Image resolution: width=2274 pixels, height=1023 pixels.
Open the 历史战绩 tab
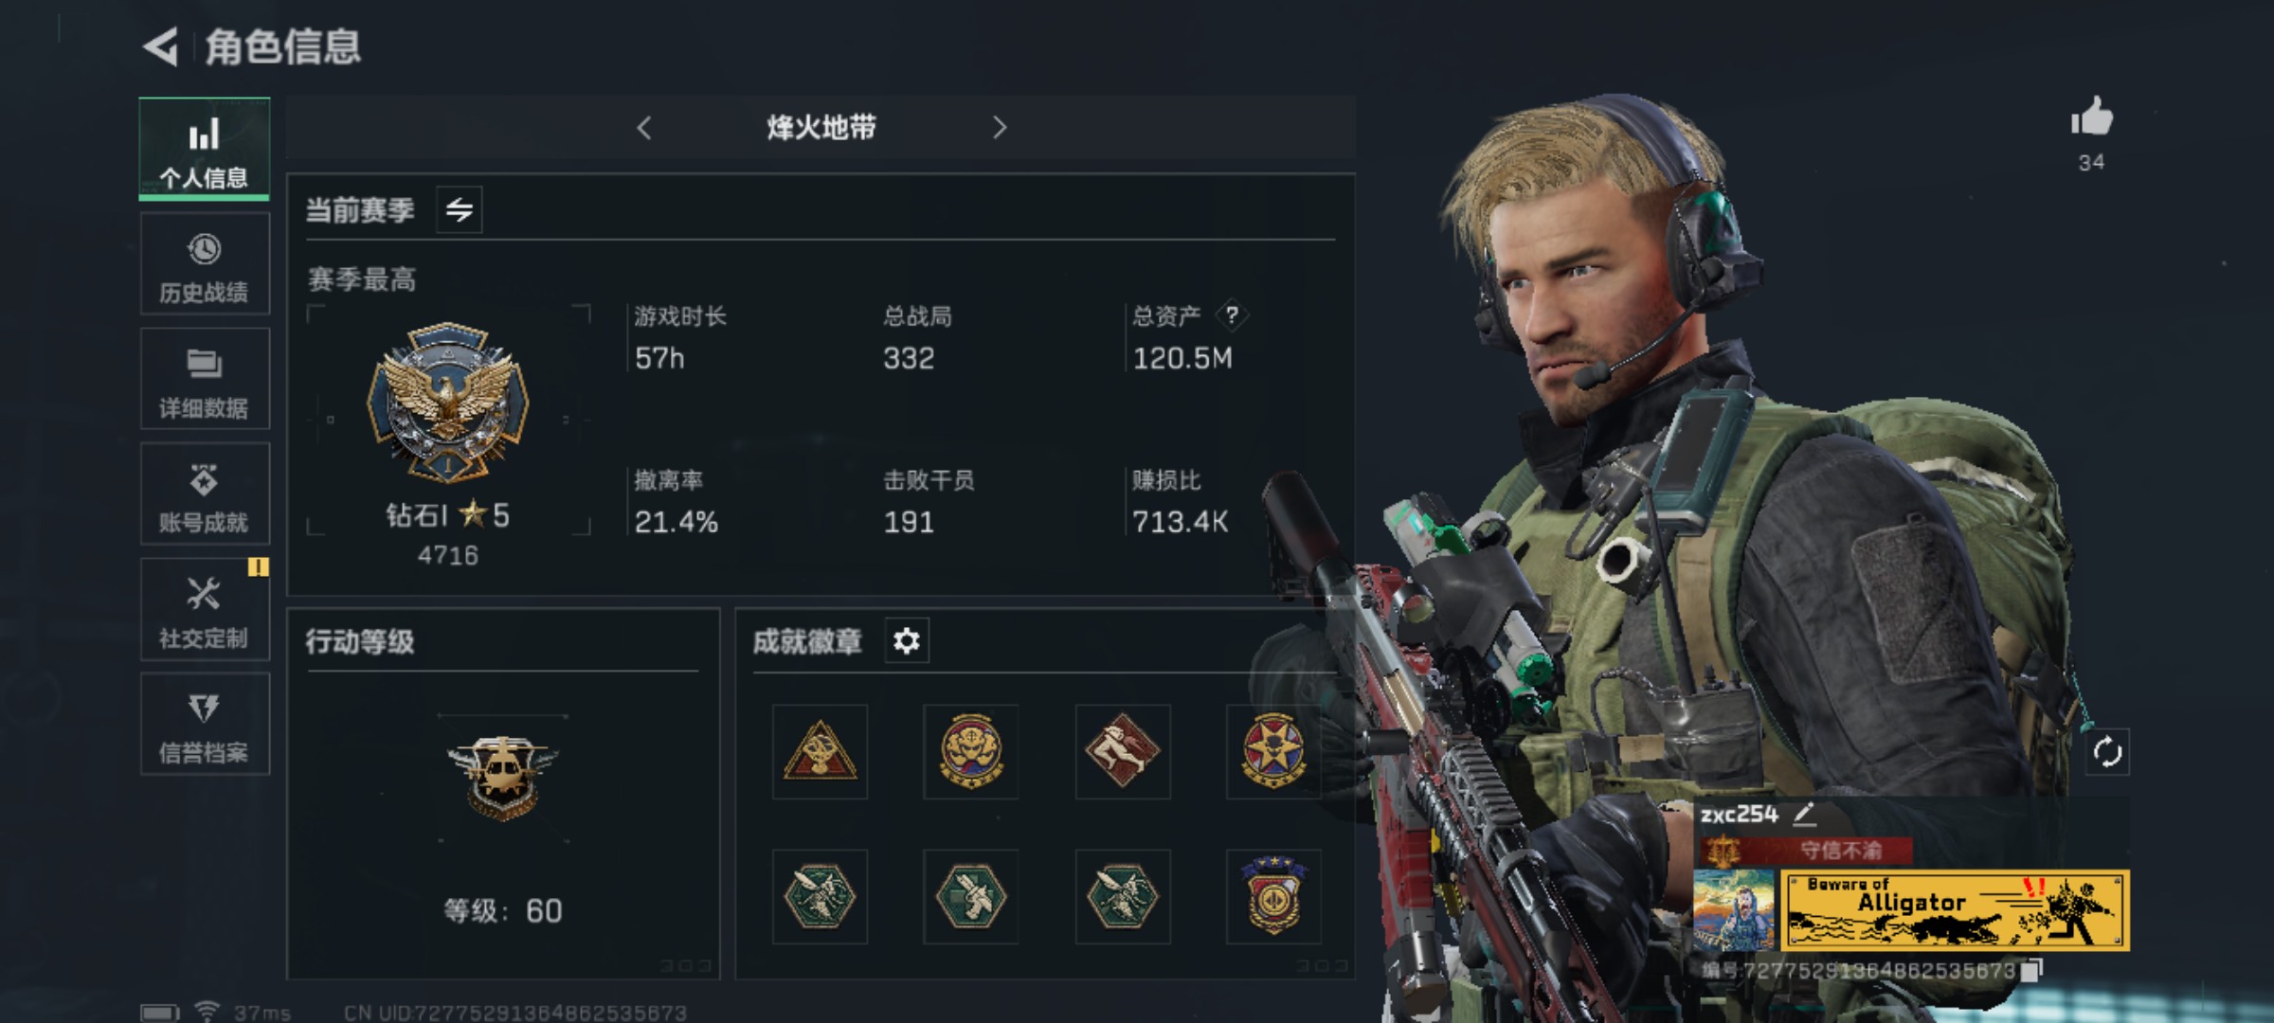pos(205,264)
